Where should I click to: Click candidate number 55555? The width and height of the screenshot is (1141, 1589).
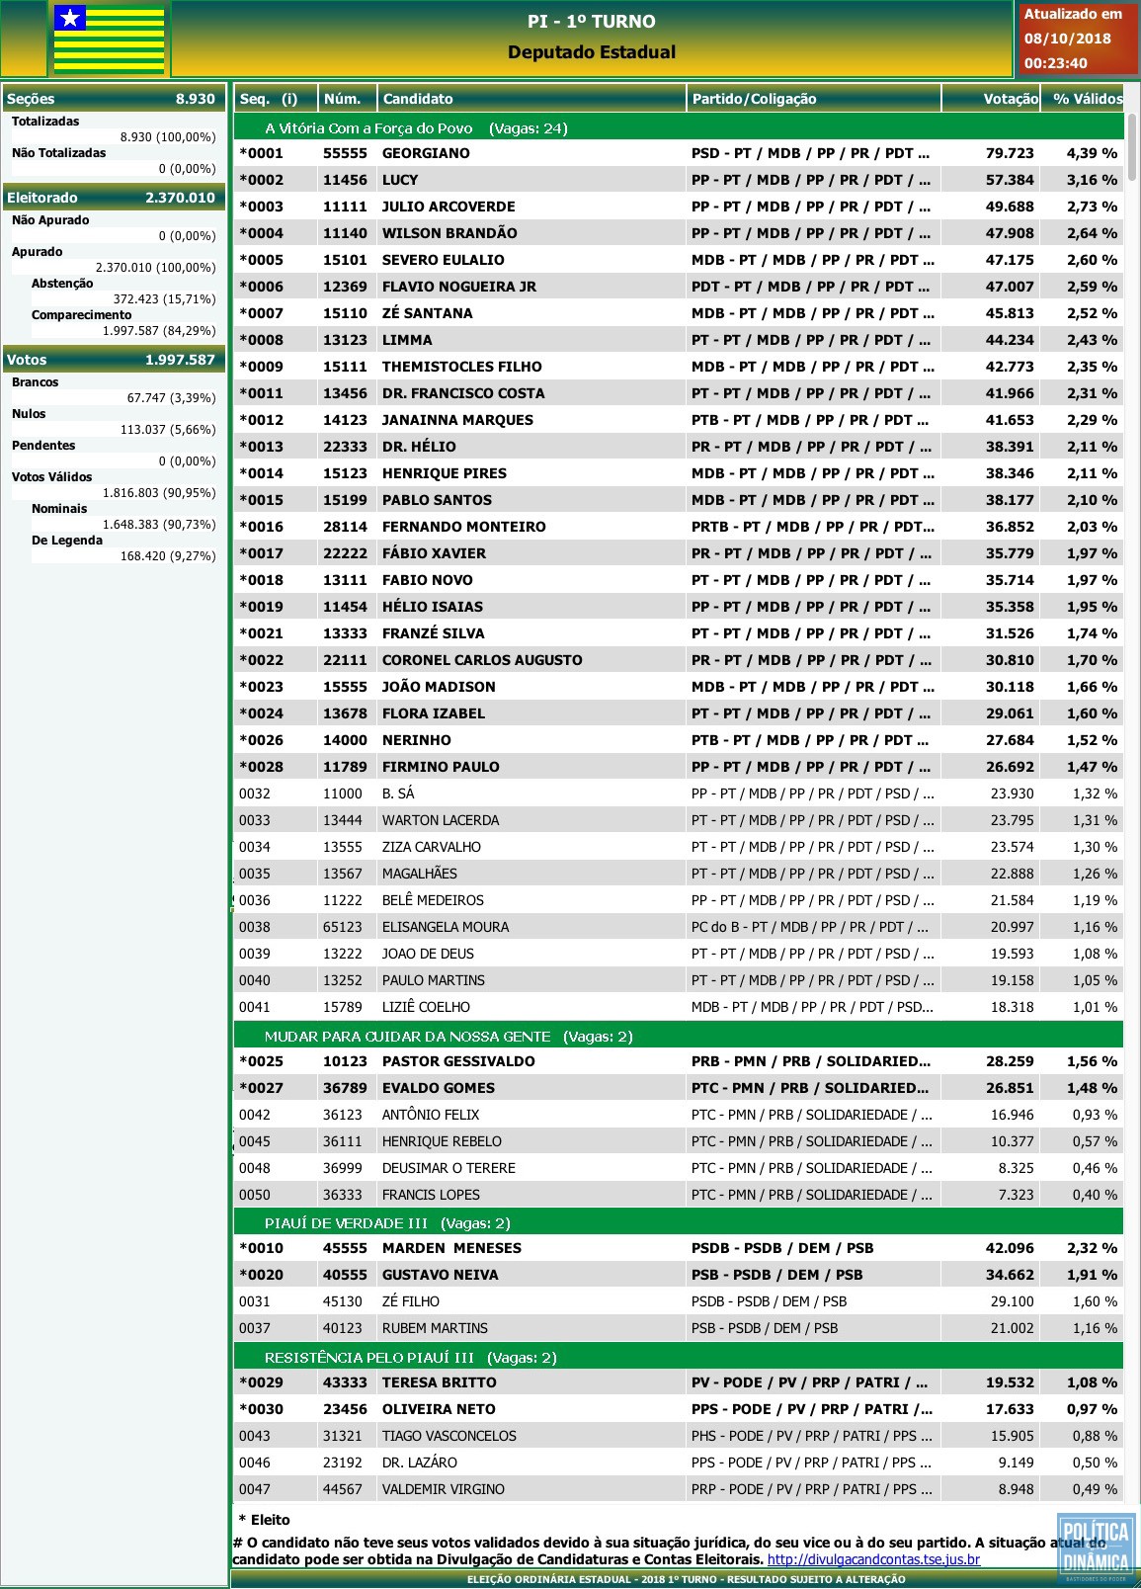click(x=345, y=153)
